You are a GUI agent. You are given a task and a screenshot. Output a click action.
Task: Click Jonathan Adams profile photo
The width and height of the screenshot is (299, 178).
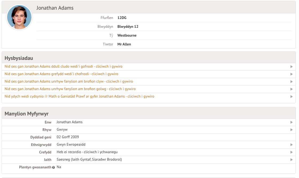pyautogui.click(x=19, y=17)
